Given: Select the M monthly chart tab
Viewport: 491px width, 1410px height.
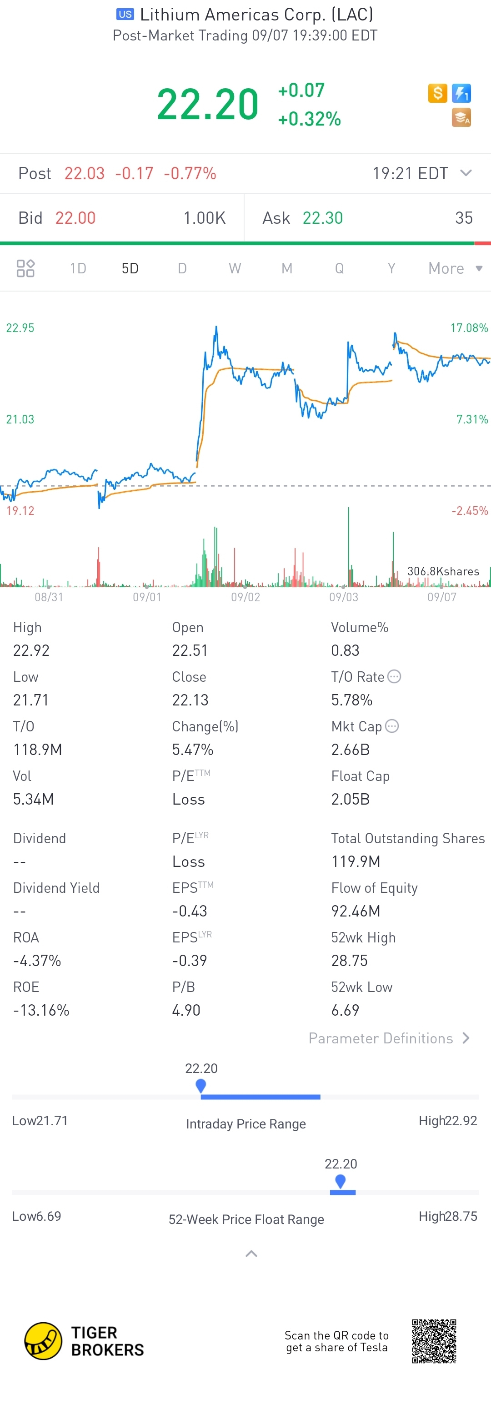Looking at the screenshot, I should [x=287, y=268].
